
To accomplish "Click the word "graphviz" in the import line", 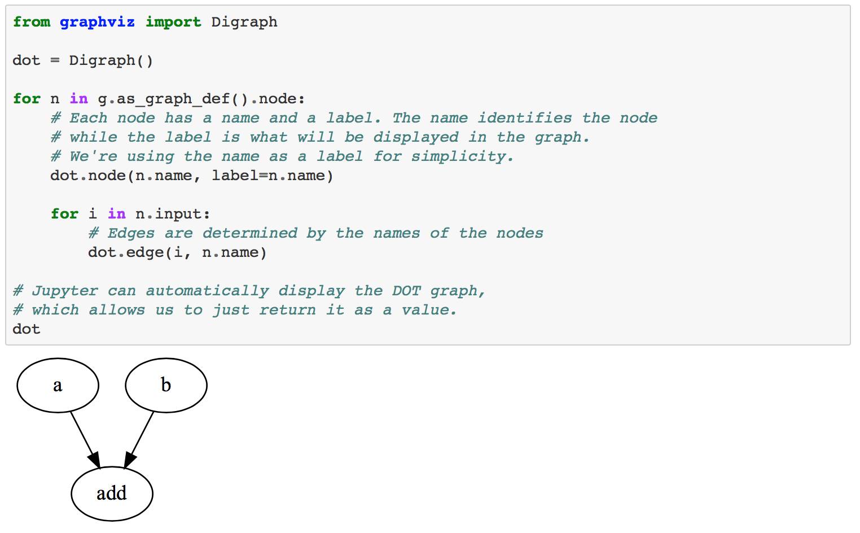I will pyautogui.click(x=97, y=22).
